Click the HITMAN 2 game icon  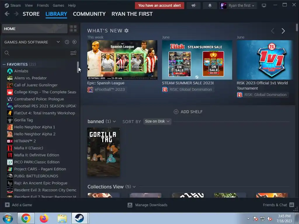click(x=10, y=141)
